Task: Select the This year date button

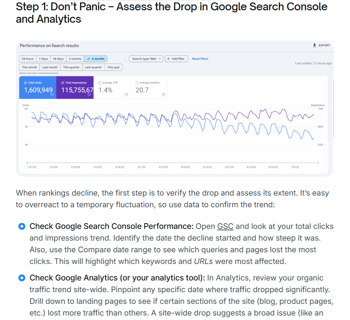Action: click(x=113, y=67)
